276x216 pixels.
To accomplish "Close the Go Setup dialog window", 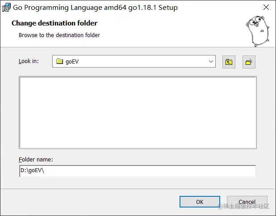I will click(266, 7).
